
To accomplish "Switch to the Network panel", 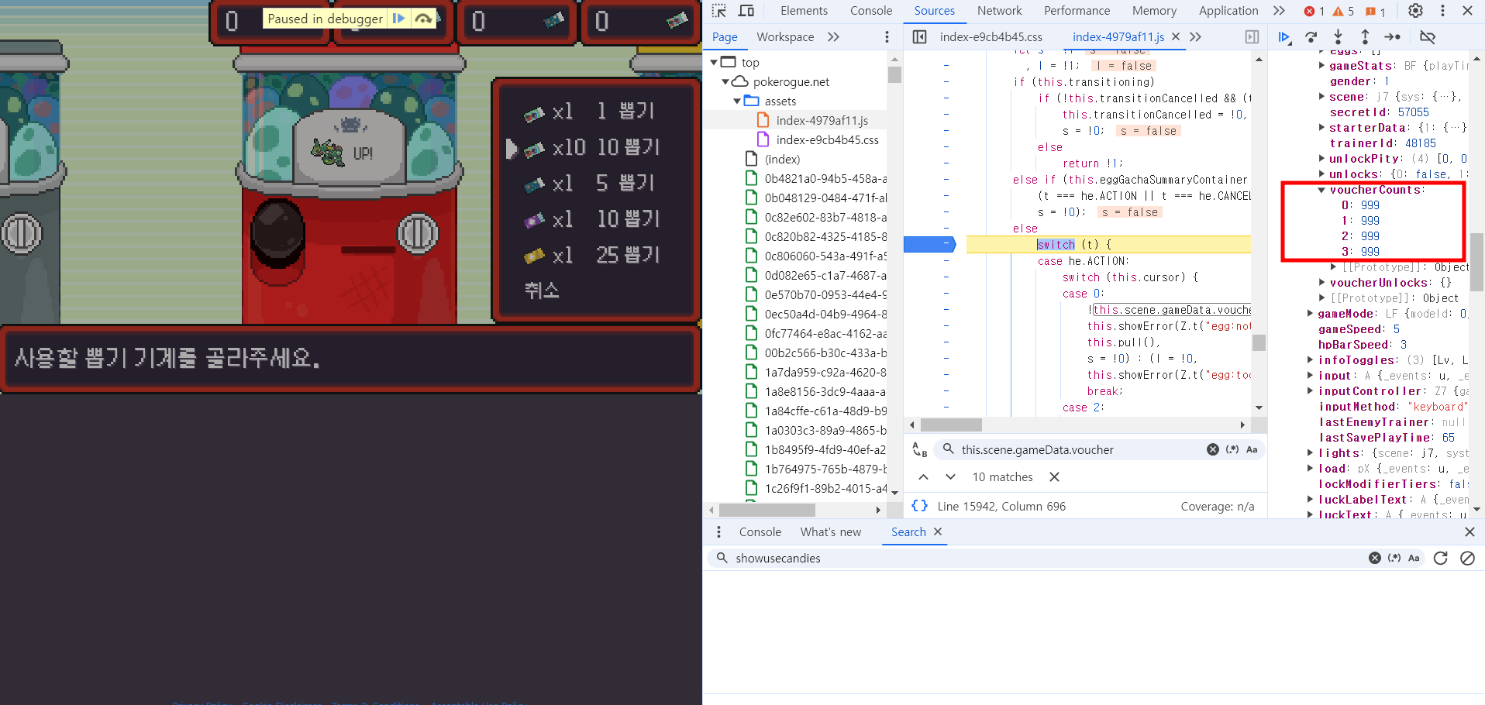I will (x=999, y=11).
